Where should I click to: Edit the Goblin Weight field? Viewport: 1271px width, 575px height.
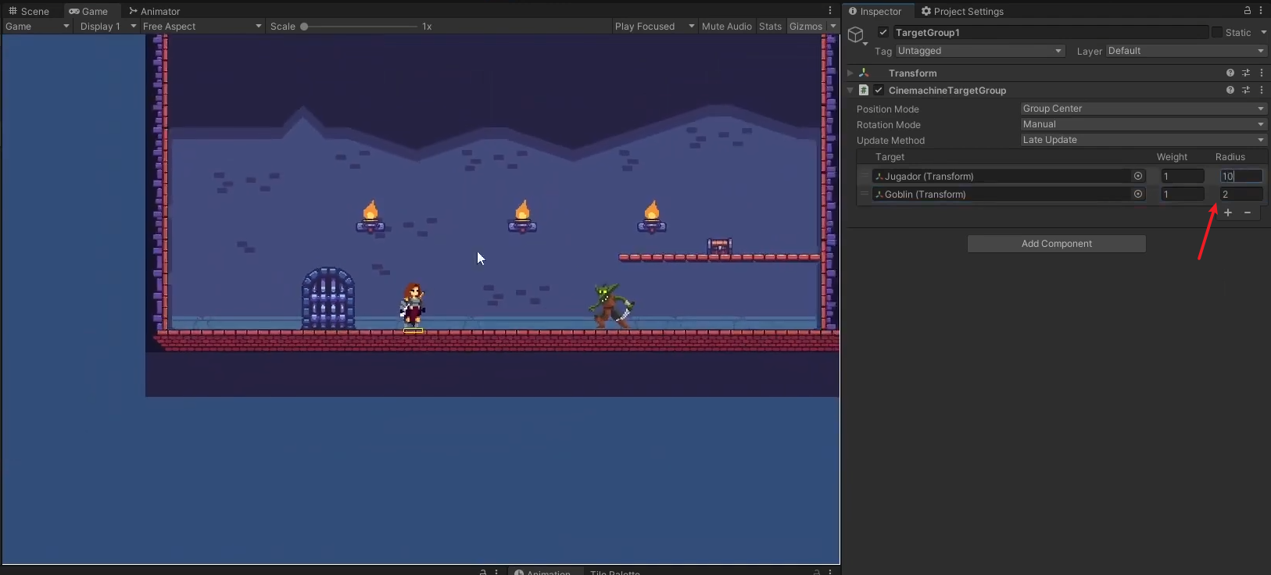1183,194
